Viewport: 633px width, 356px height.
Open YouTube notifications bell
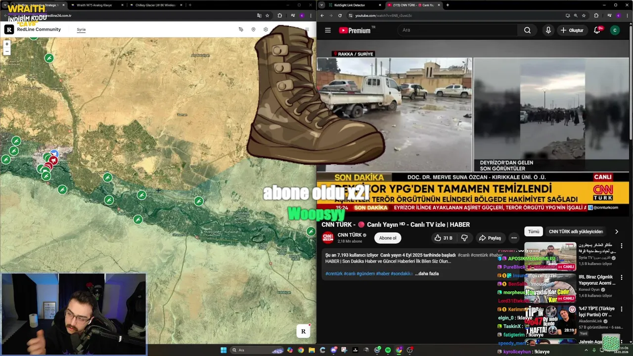[597, 30]
